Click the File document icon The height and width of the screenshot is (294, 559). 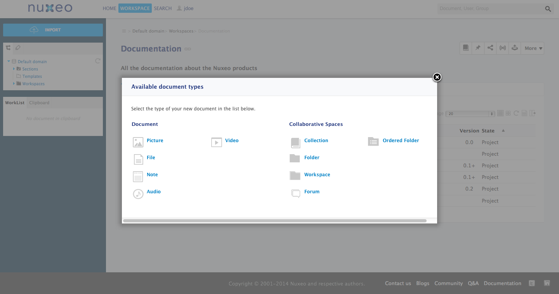[138, 159]
